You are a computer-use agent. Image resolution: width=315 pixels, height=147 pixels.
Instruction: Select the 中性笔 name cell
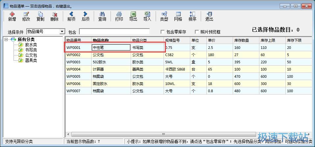pos(111,48)
